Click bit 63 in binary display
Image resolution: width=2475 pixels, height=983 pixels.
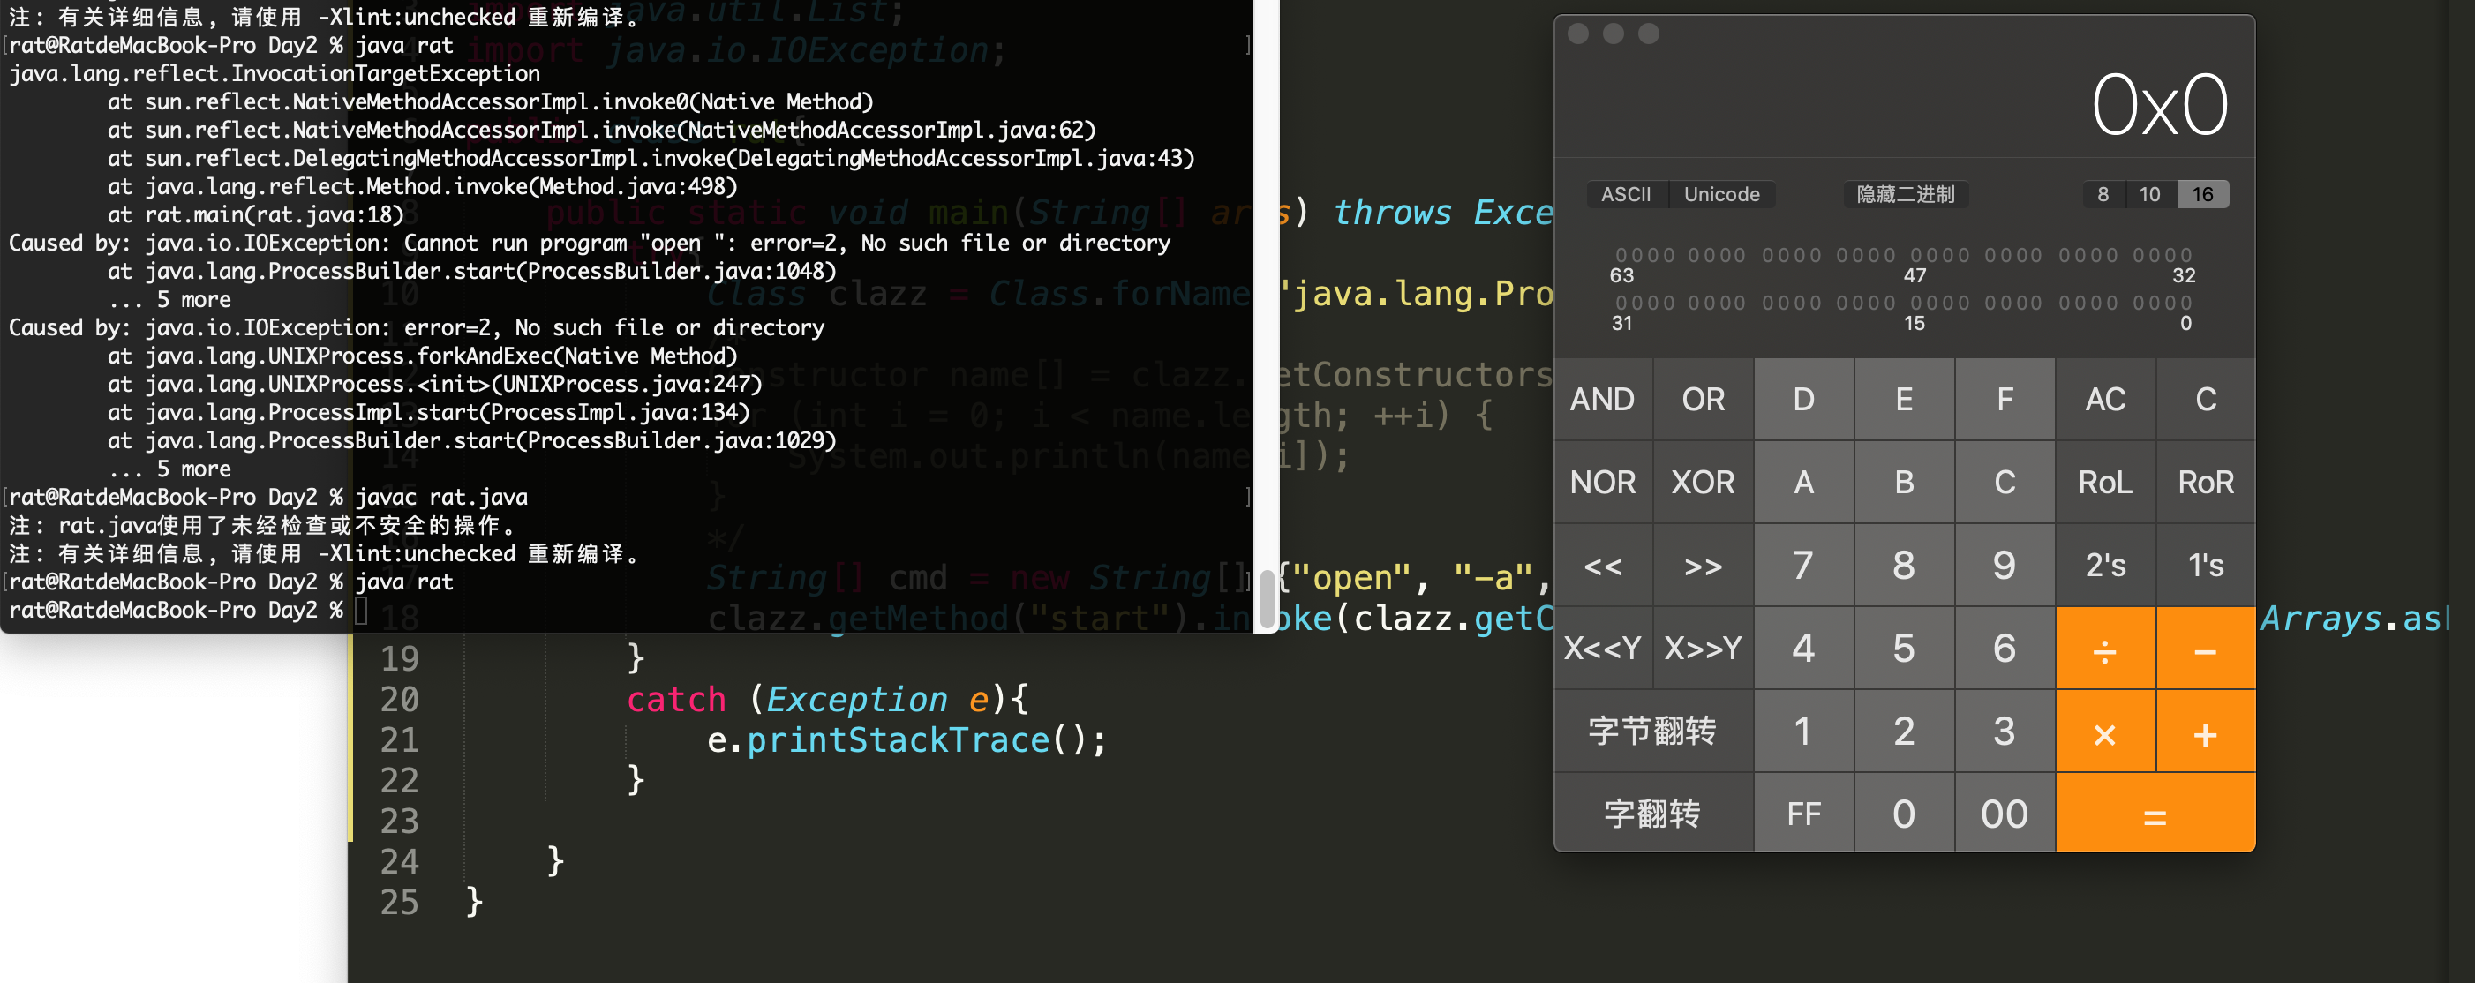(x=1620, y=256)
